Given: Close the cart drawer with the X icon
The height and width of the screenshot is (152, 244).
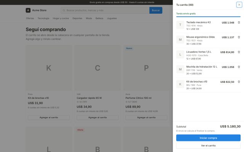Looking at the screenshot, I should 239,5.
